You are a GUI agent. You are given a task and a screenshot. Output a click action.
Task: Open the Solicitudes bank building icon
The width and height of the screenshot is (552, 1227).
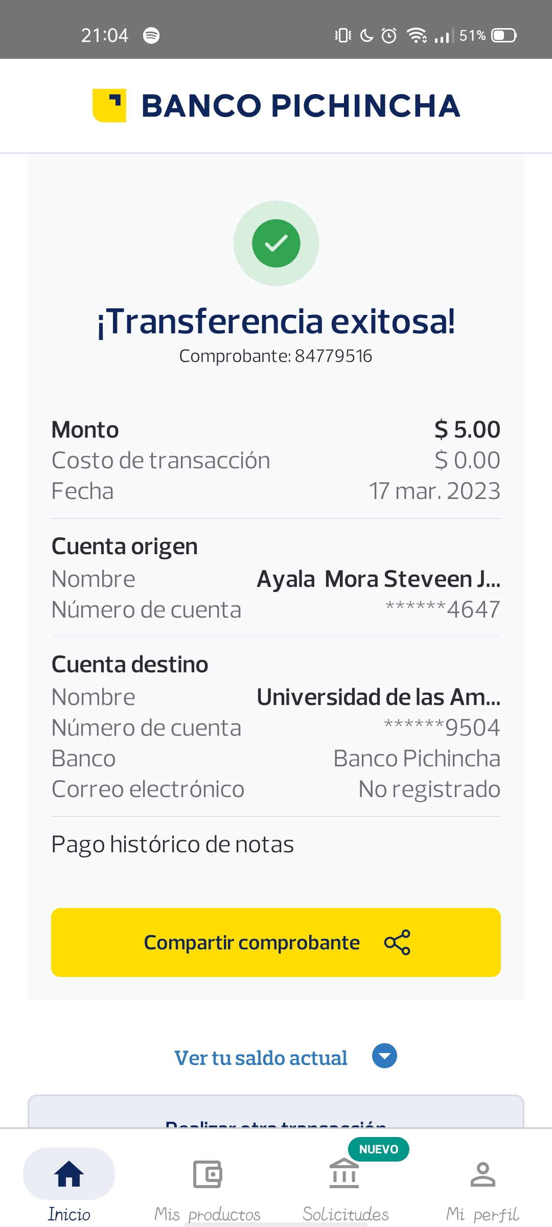(344, 1173)
